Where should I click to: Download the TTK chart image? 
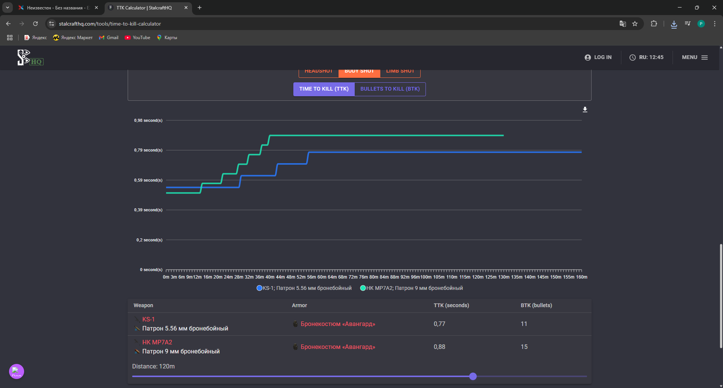585,109
